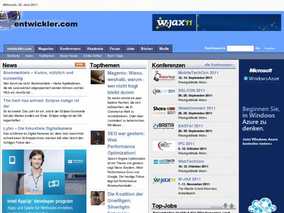Viewport: 284px width, 213px height.
Task: Click Jetzt Windows Azure kostenlos testen
Action: 260,141
